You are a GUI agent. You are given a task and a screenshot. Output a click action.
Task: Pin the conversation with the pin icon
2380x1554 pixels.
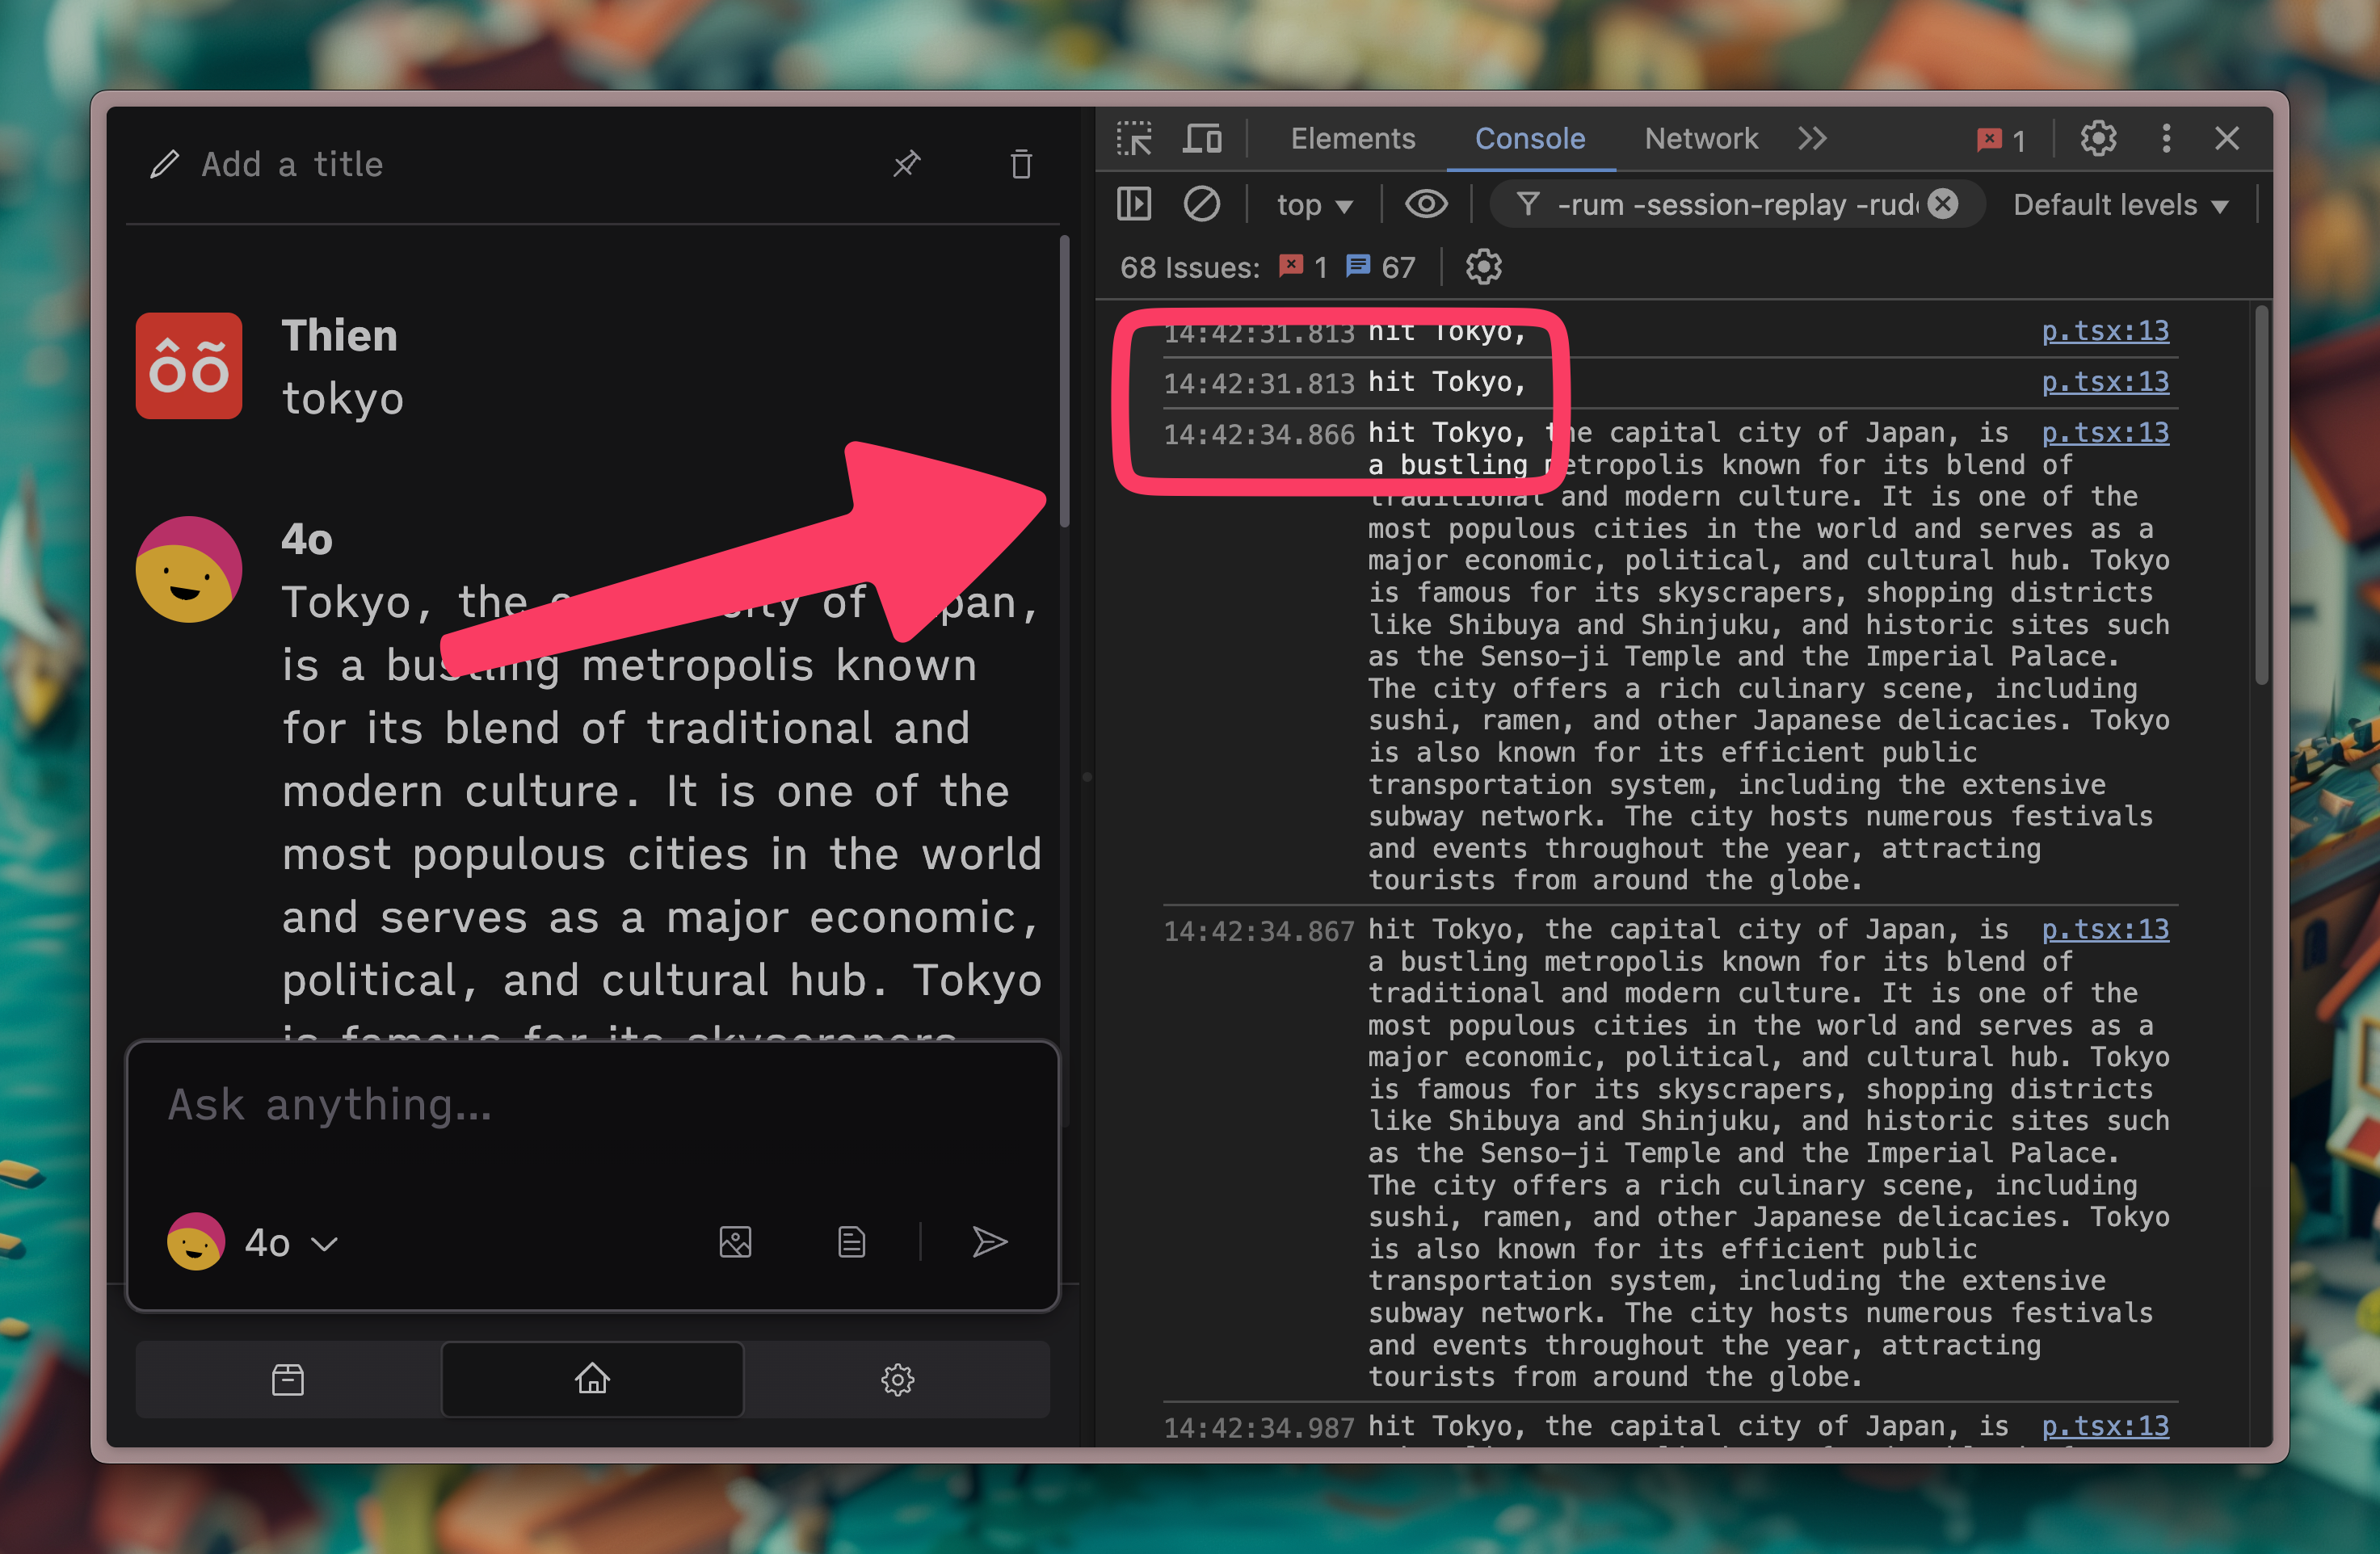pos(907,164)
